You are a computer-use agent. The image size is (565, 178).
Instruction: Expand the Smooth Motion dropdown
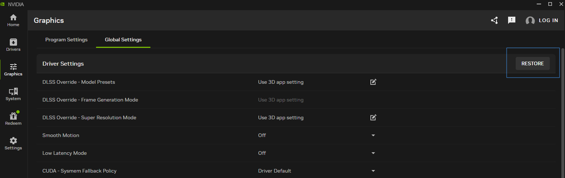(x=373, y=135)
